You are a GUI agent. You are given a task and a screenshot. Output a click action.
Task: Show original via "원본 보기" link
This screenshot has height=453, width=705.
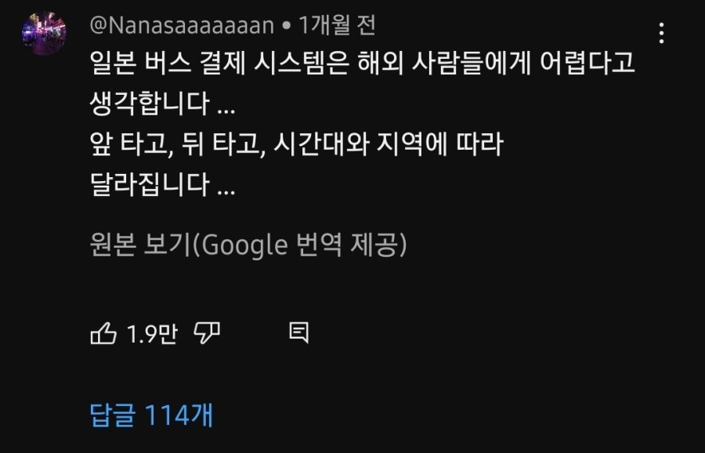point(140,245)
